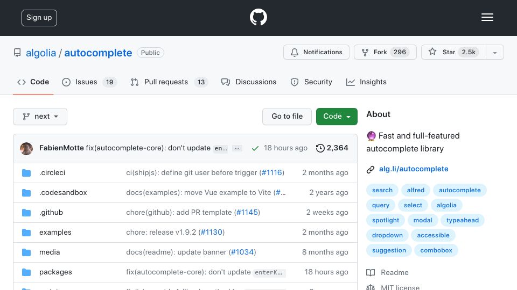The width and height of the screenshot is (517, 290).
Task: Open the examples folder
Action: pos(55,232)
